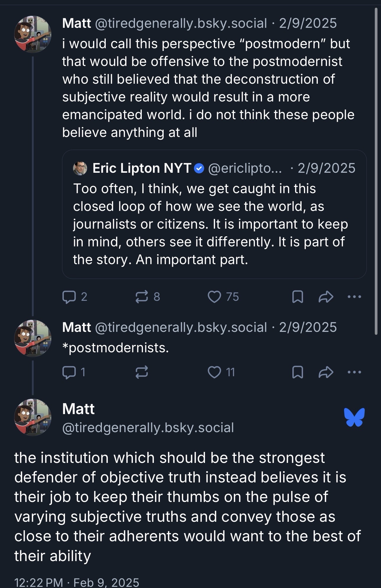
Task: Repost the first post with 8 reposts
Action: (x=142, y=297)
